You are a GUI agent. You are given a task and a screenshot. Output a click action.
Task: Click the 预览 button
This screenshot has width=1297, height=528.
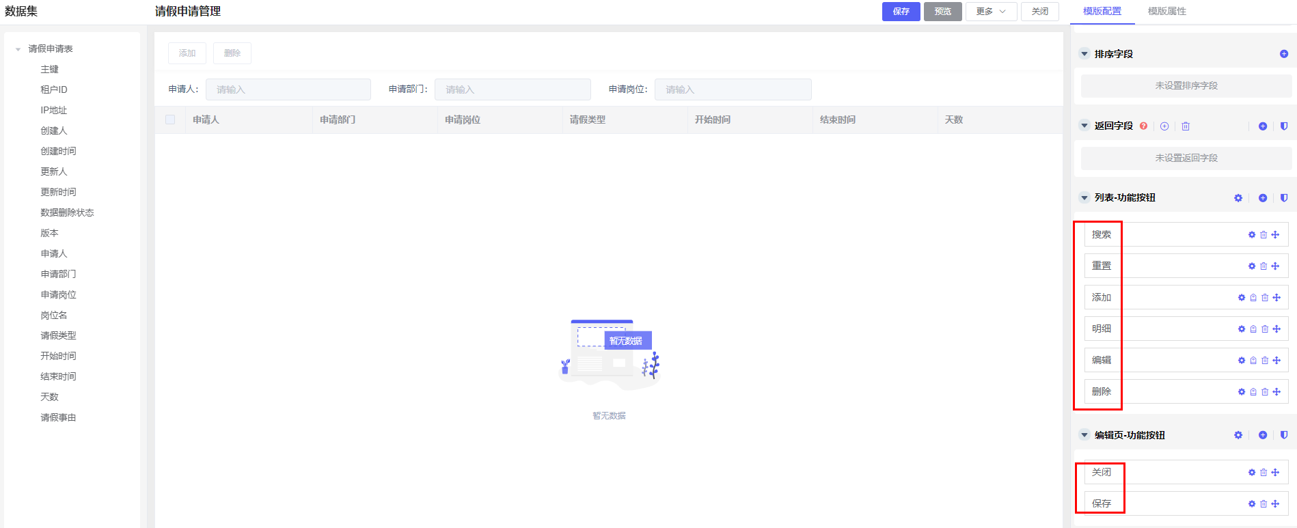pos(942,12)
